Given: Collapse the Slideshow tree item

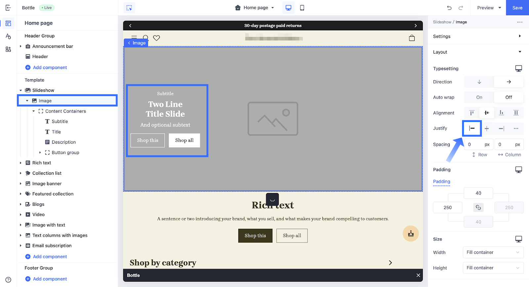Looking at the screenshot, I should click(20, 90).
